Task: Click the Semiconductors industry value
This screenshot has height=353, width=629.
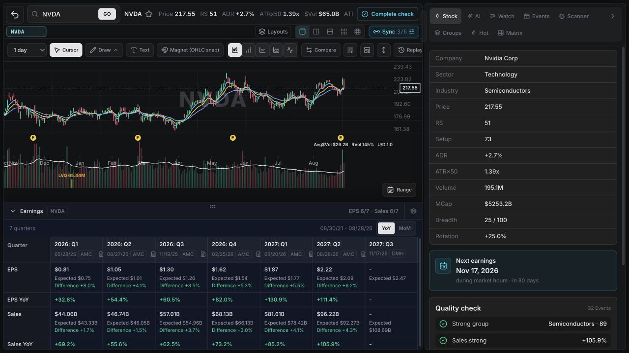Action: 507,91
